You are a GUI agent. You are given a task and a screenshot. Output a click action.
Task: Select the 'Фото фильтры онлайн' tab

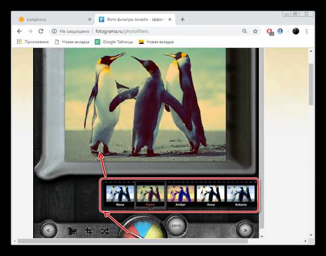(x=135, y=20)
